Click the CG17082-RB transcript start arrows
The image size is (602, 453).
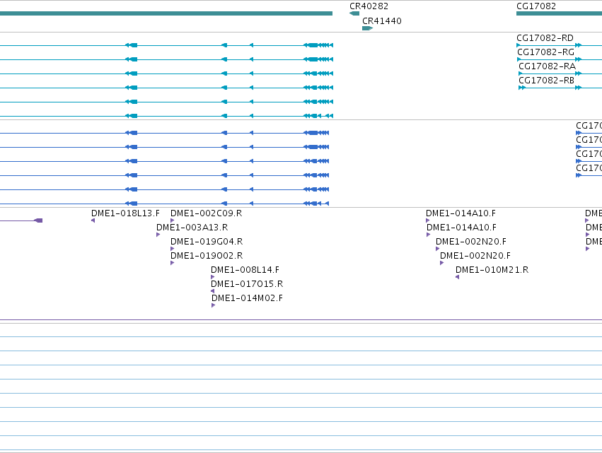pos(522,88)
